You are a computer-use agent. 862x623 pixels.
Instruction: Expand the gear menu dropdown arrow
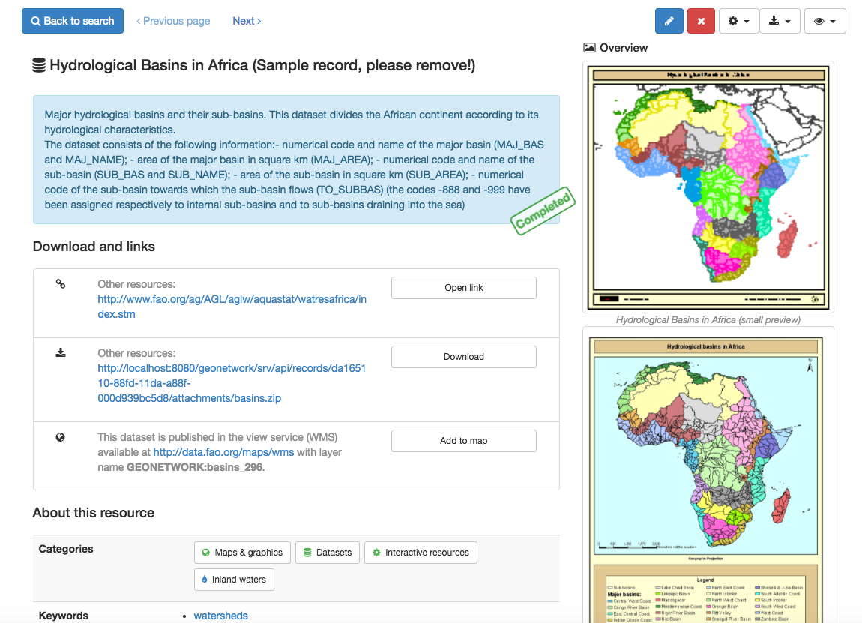[747, 21]
